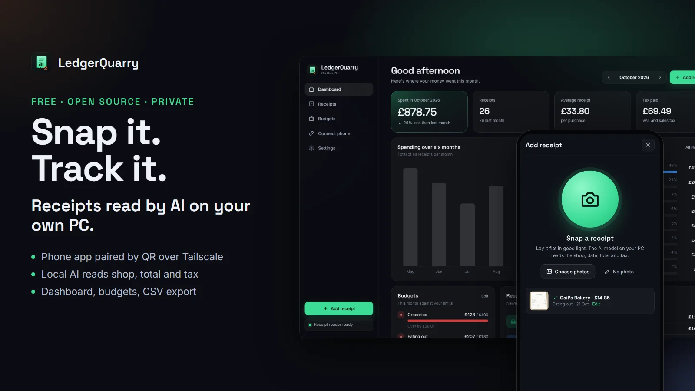Click the Receipts count card showing 26
The height and width of the screenshot is (391, 695).
click(x=511, y=112)
